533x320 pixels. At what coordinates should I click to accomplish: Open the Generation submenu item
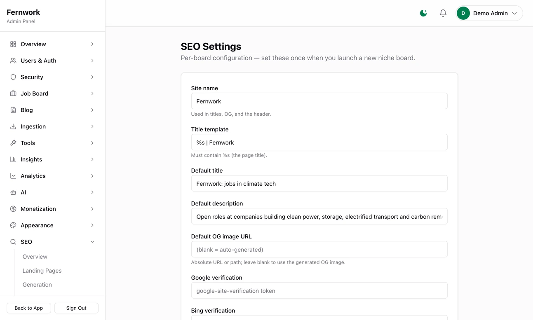point(37,285)
